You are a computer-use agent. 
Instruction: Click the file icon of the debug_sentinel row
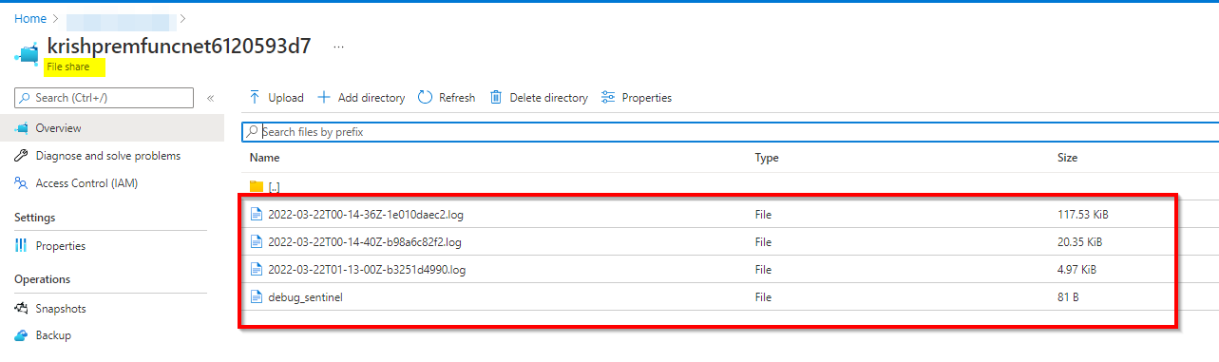point(256,297)
